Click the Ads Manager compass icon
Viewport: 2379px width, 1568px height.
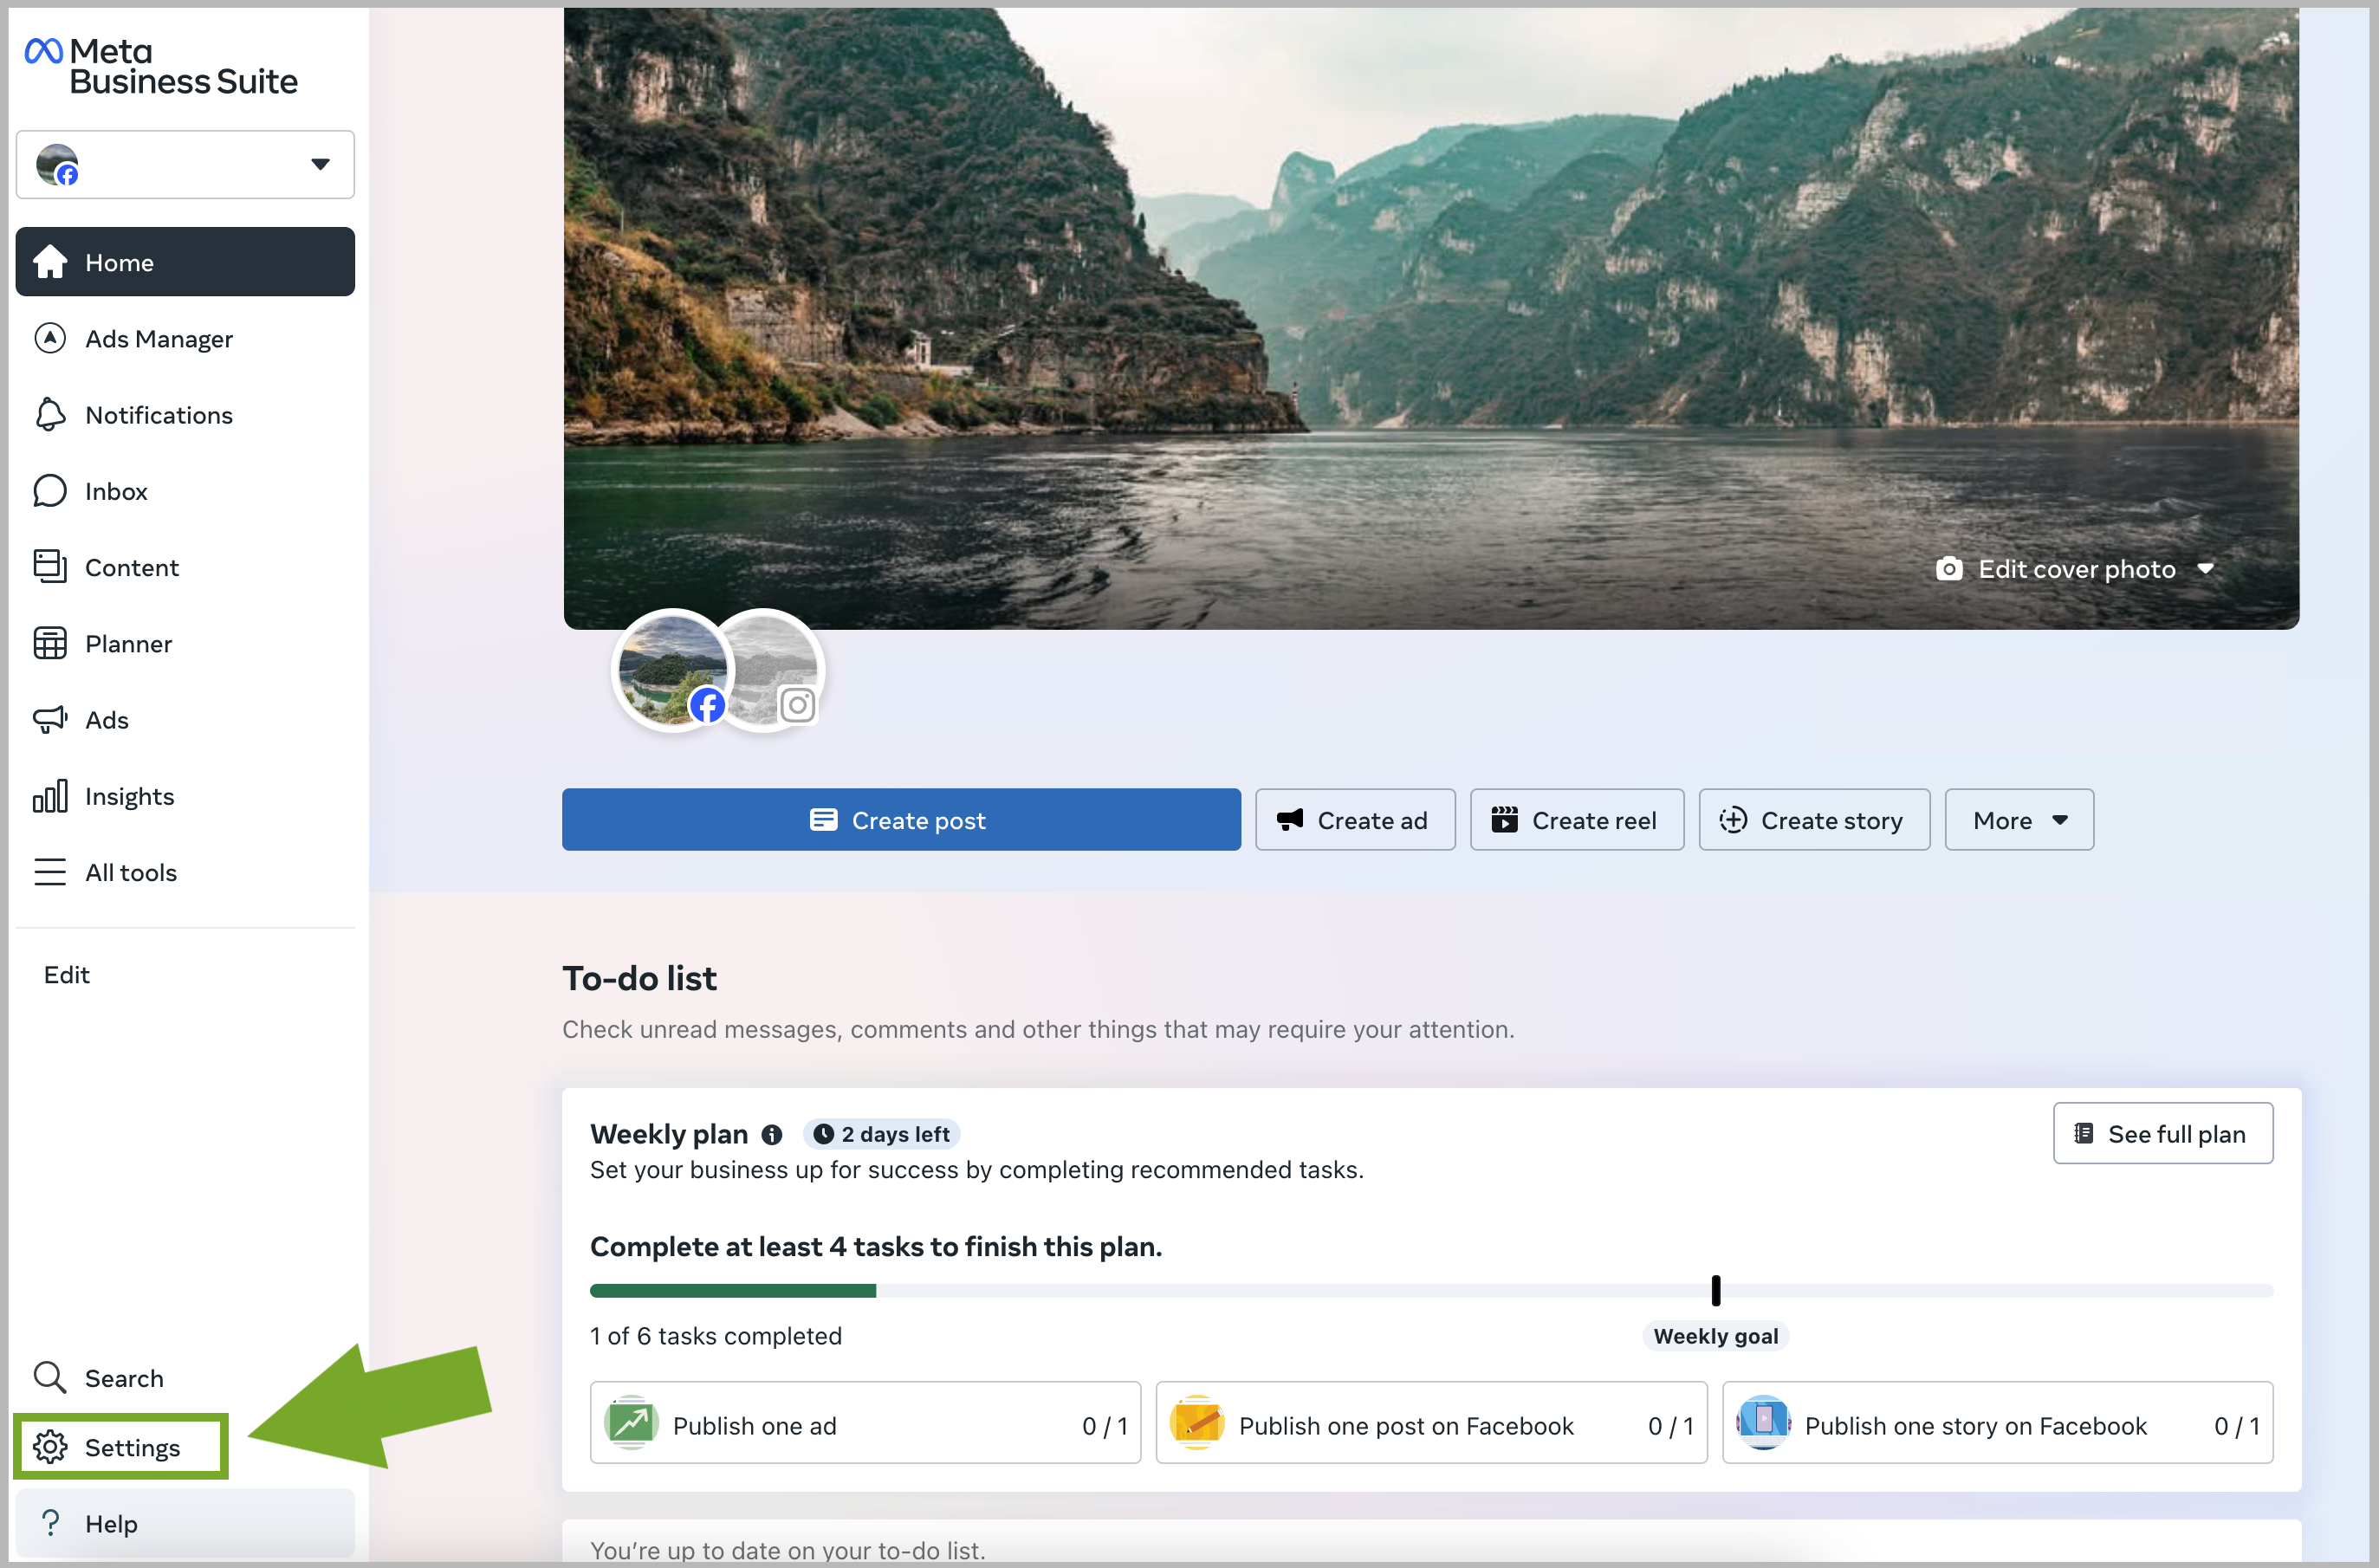[50, 339]
